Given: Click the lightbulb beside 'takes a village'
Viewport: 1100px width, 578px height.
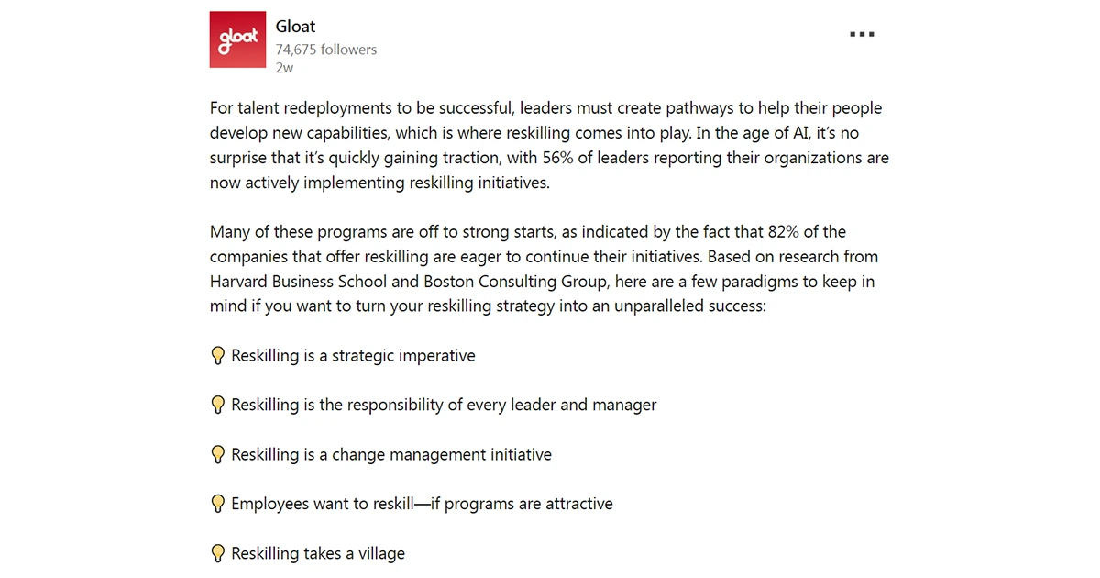Looking at the screenshot, I should [x=218, y=554].
